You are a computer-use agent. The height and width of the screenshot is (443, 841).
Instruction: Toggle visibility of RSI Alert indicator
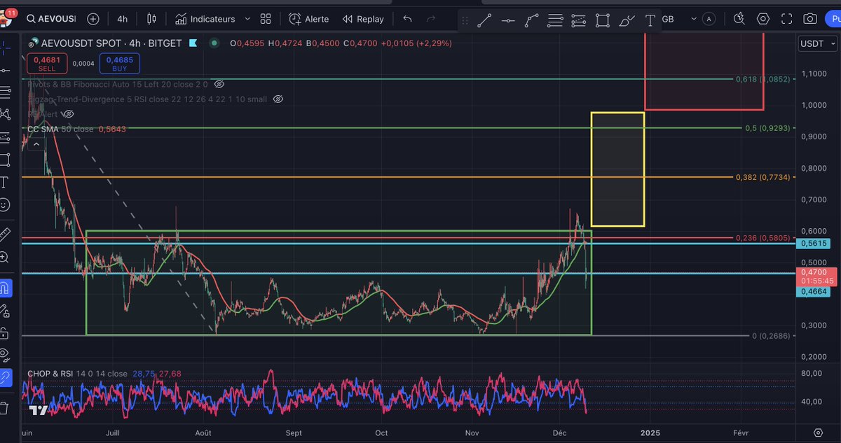(67, 113)
